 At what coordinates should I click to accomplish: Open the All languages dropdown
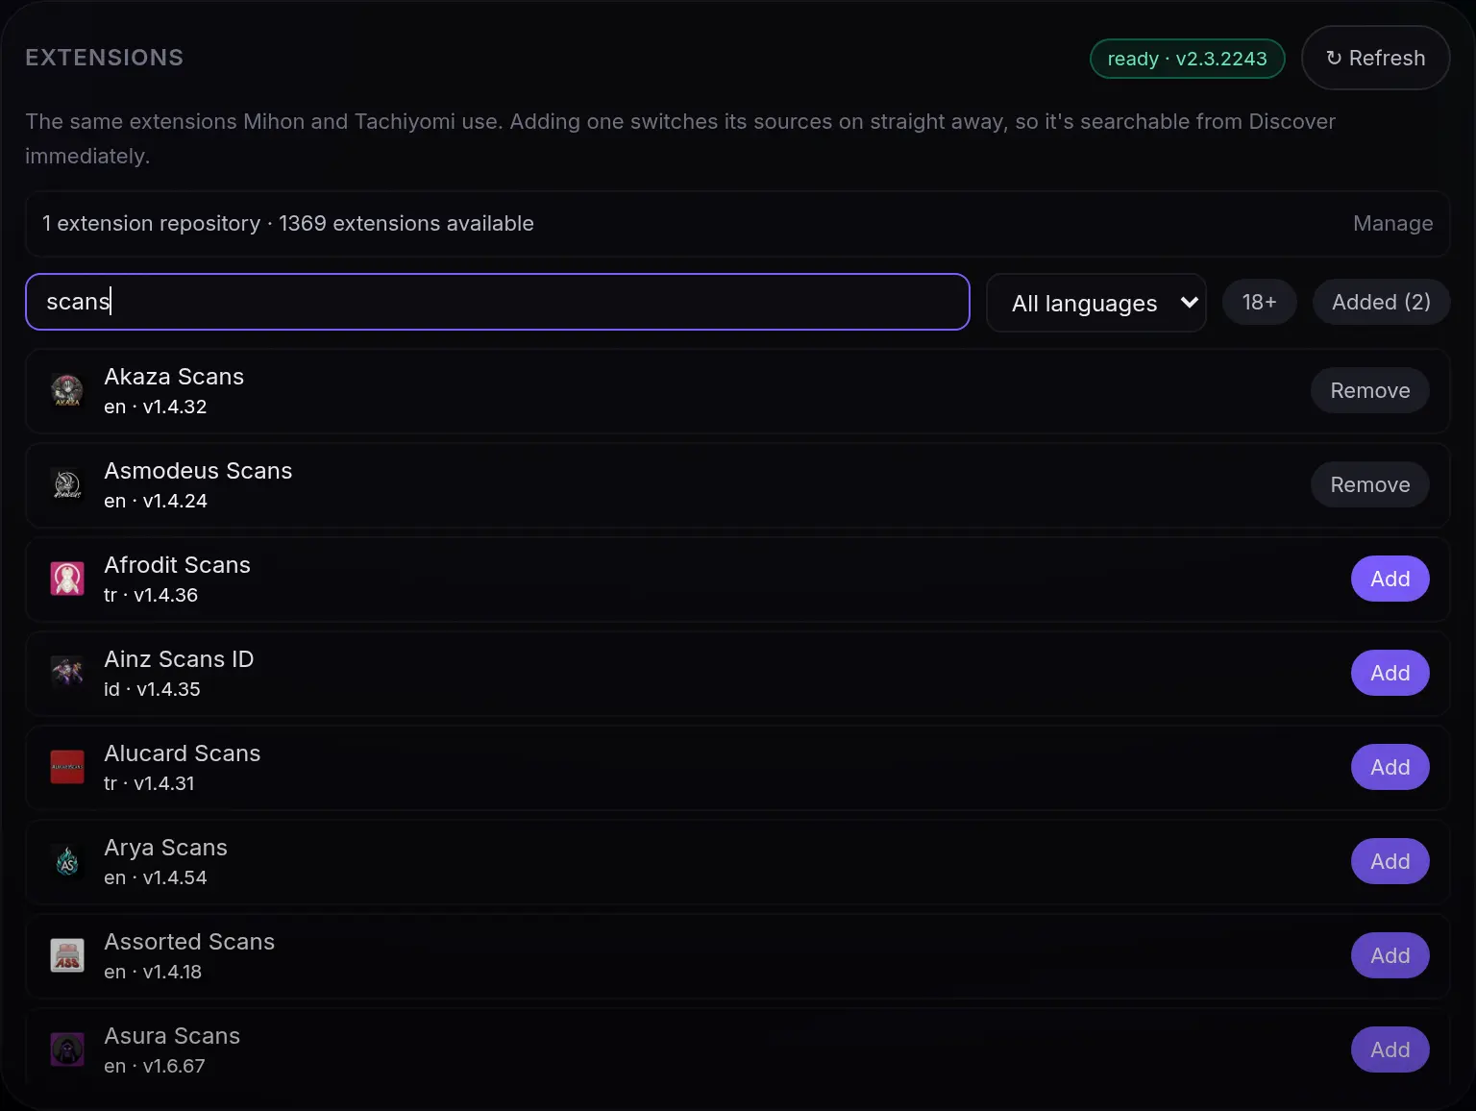[1096, 303]
